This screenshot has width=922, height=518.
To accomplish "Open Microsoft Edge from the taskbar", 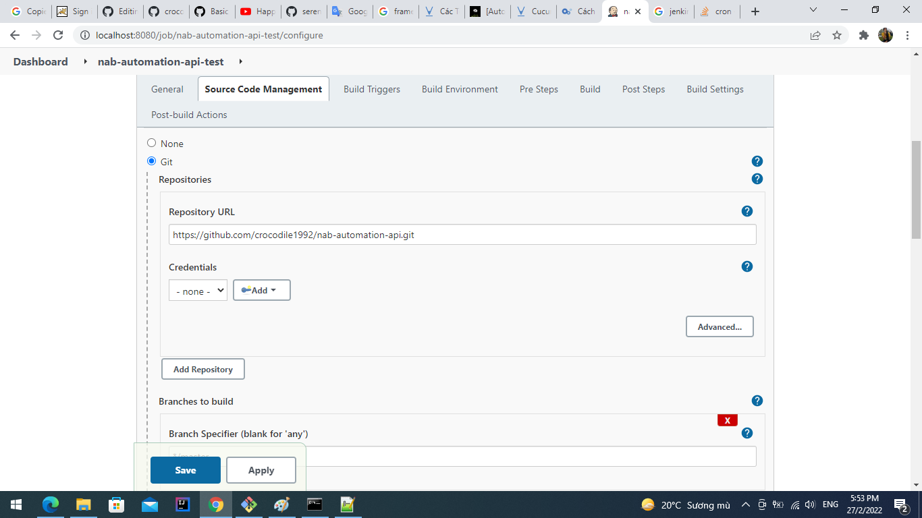I will [x=51, y=505].
